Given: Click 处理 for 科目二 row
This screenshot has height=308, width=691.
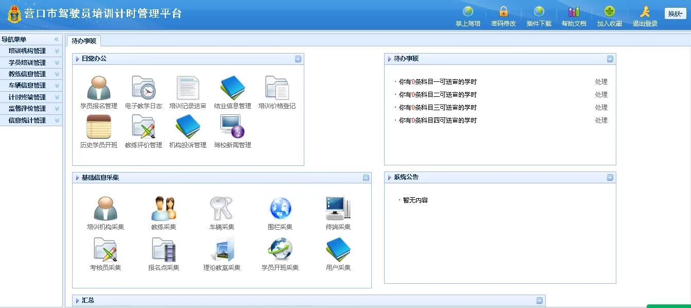Looking at the screenshot, I should tap(601, 95).
